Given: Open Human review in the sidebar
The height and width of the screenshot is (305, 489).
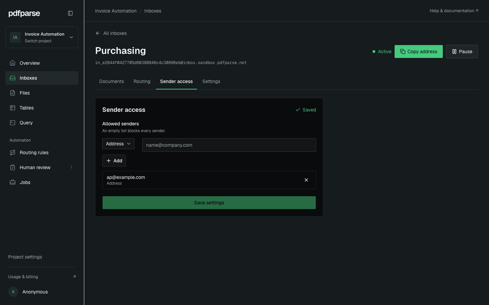Looking at the screenshot, I should 42,167.
